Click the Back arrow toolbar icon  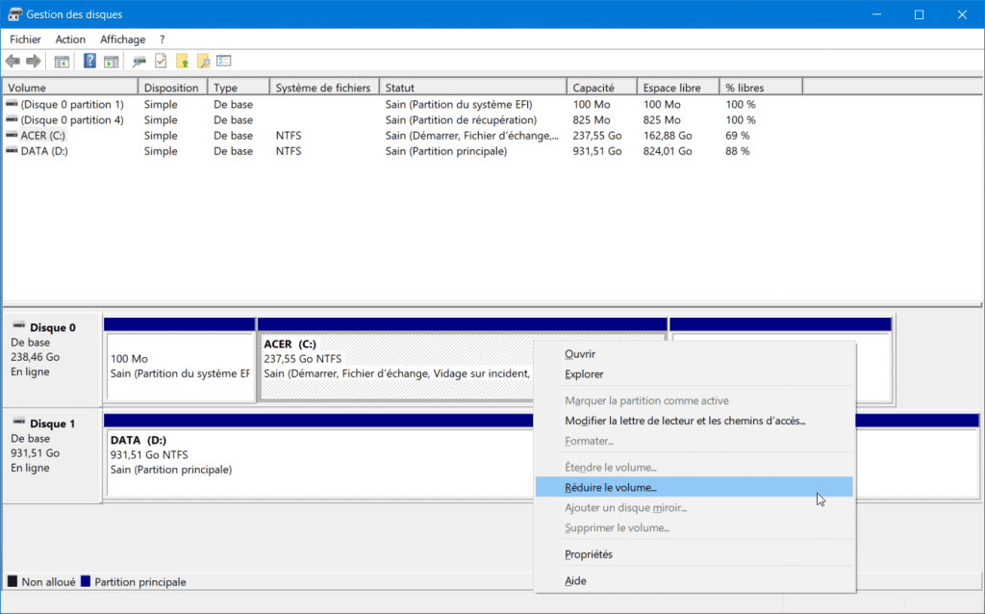pos(13,62)
